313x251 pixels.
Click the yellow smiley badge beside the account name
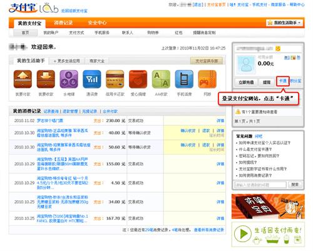pyautogui.click(x=278, y=49)
